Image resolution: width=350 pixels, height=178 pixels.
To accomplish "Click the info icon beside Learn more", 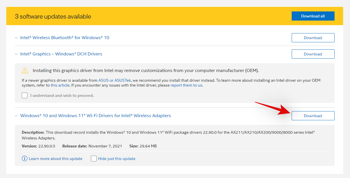I will pos(25,158).
